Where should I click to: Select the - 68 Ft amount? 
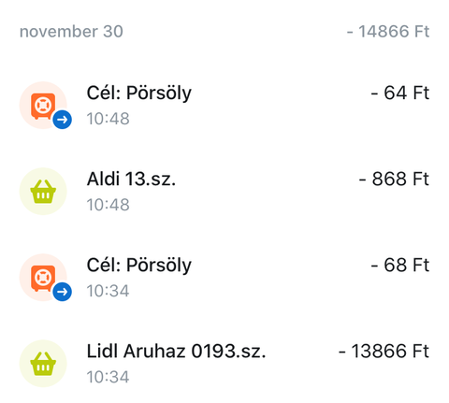pyautogui.click(x=400, y=265)
